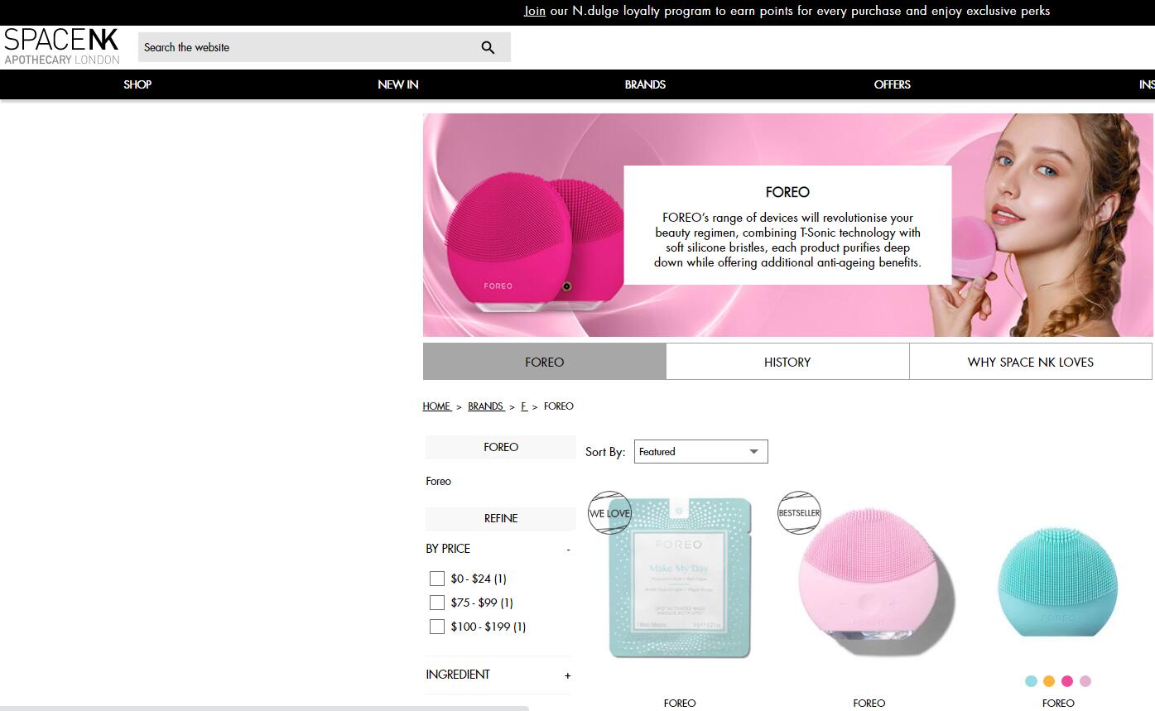Open the Make My Day mask product image

(680, 578)
